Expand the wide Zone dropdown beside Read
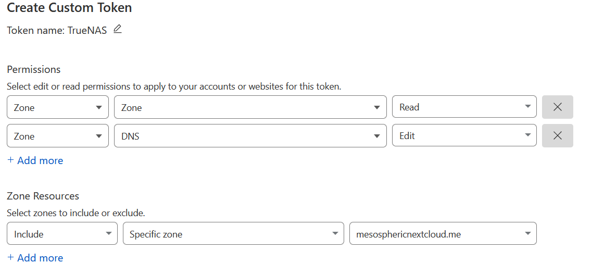604x275 pixels. pos(250,107)
